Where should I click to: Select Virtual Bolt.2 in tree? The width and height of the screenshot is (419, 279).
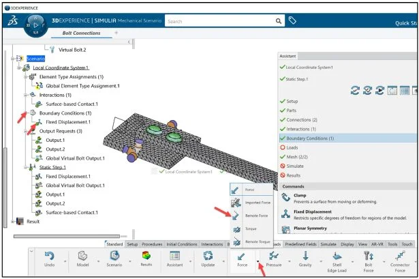click(x=72, y=50)
